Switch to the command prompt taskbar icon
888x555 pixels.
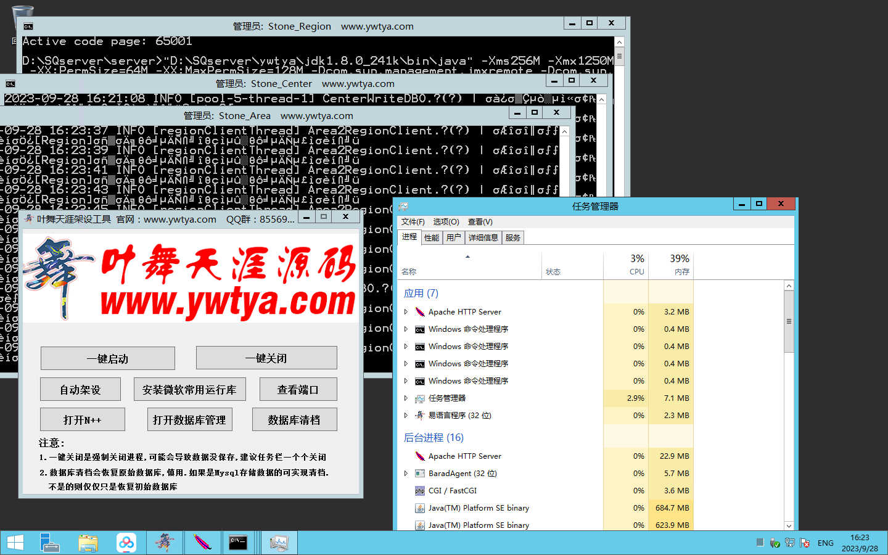pyautogui.click(x=239, y=543)
